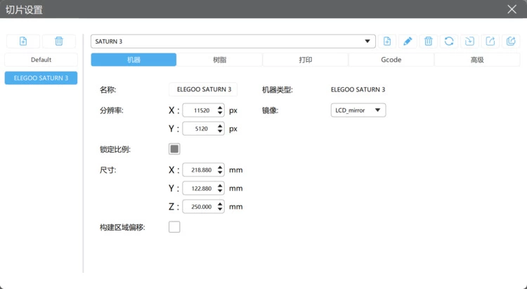The height and width of the screenshot is (289, 527).
Task: Click the trash icon above Default
Action: 59,41
